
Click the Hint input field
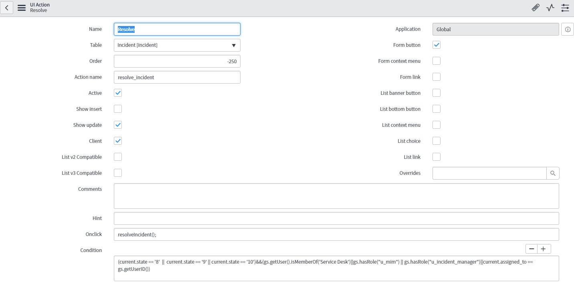coord(336,218)
